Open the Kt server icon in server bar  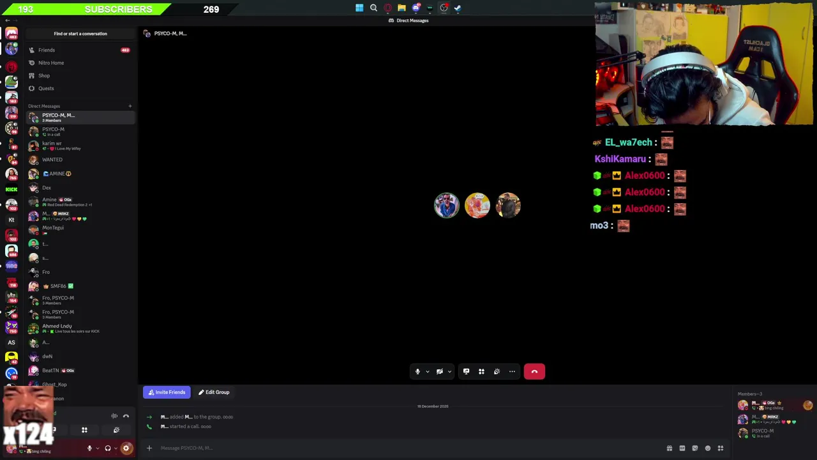(11, 220)
